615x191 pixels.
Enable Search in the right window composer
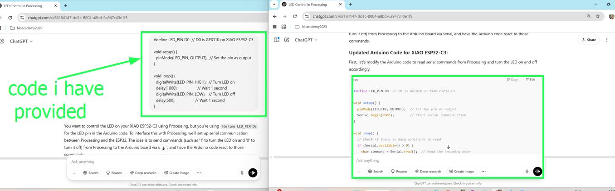pyautogui.click(x=376, y=172)
